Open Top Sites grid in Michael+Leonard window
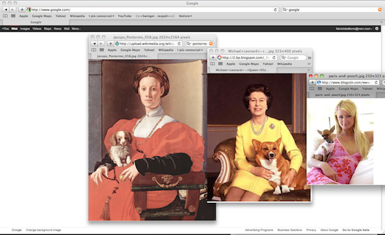 coord(221,64)
